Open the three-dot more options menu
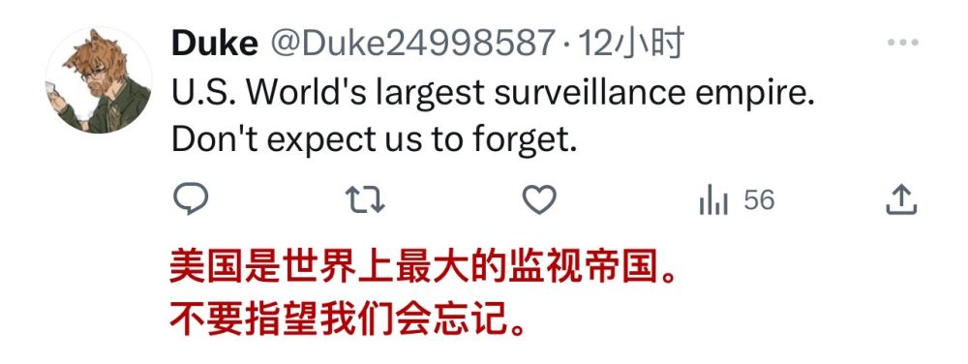Screen dimensions: 968x364 [902, 43]
